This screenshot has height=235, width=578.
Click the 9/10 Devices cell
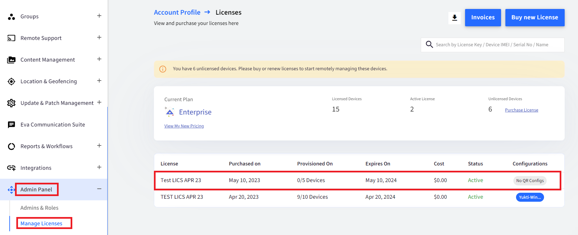(312, 197)
